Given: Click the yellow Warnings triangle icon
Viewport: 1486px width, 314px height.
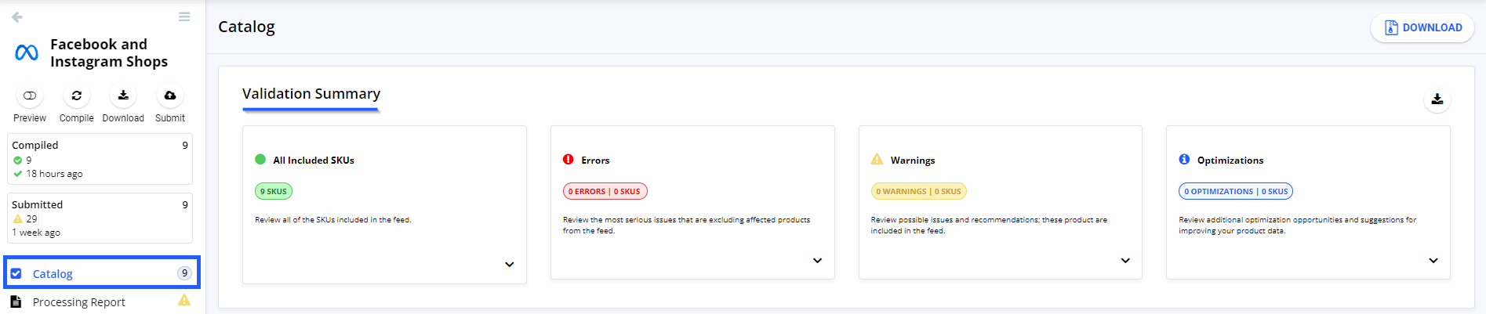Looking at the screenshot, I should [x=877, y=159].
